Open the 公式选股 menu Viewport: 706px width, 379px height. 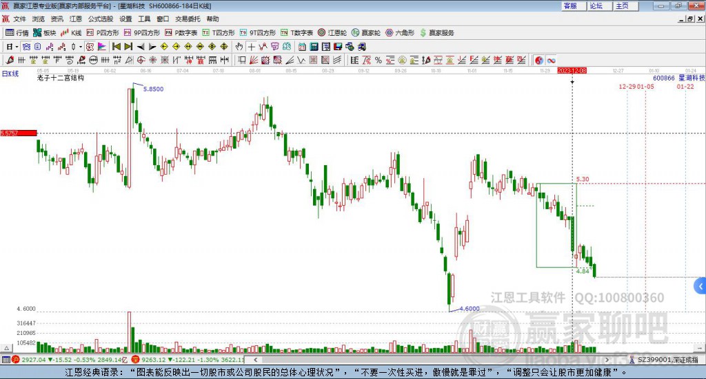100,19
